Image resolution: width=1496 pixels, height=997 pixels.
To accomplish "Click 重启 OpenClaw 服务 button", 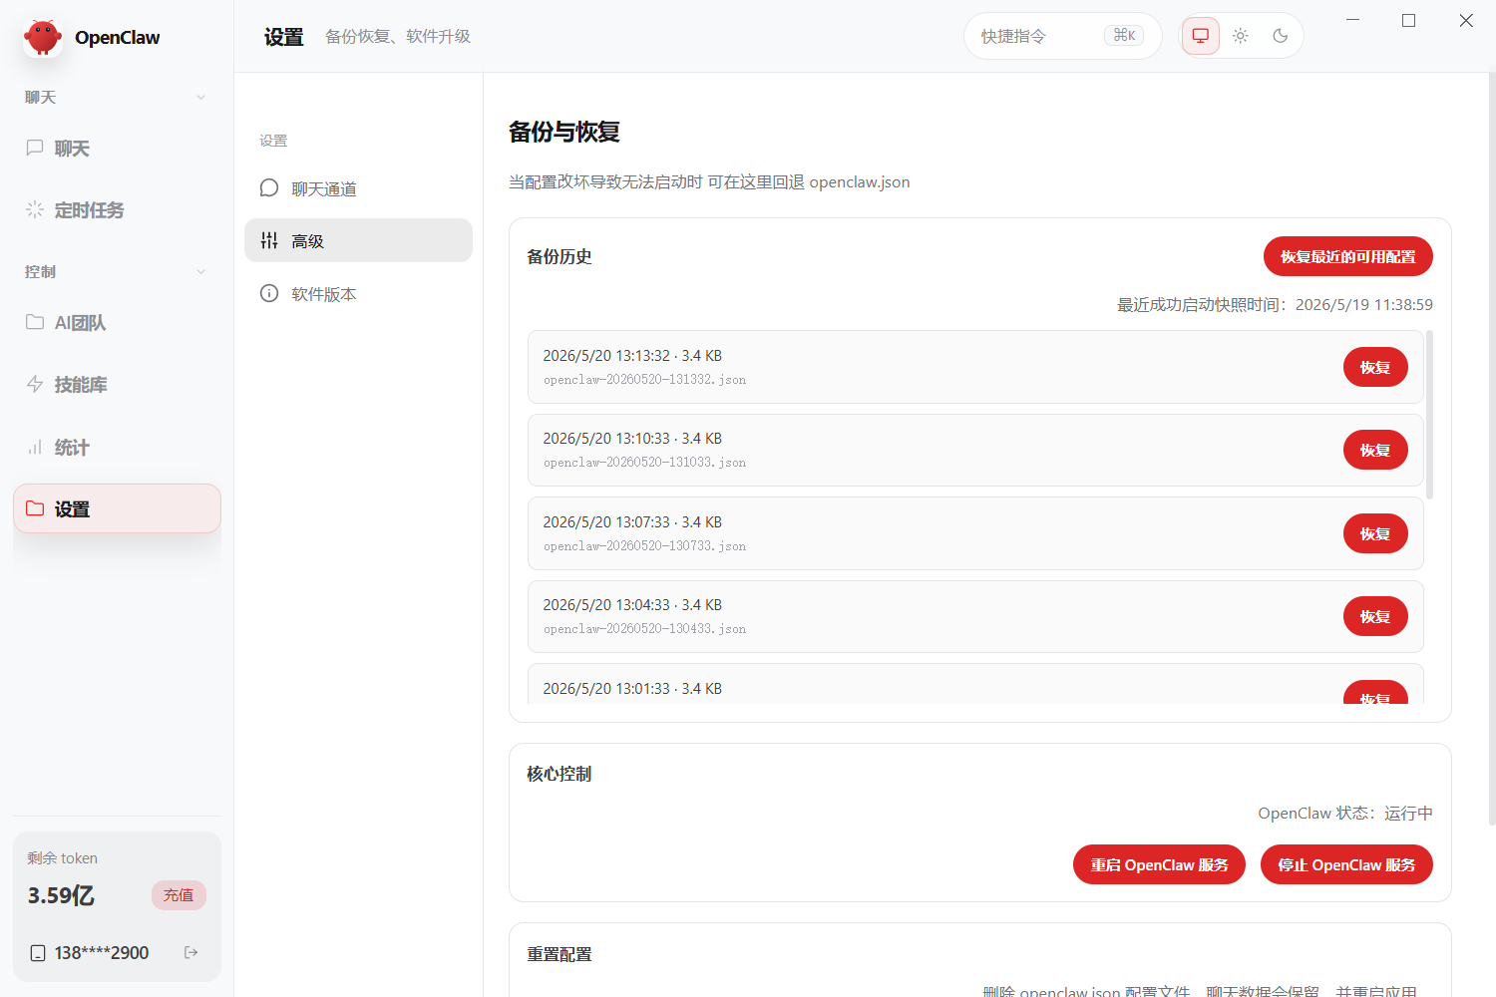I will point(1159,864).
